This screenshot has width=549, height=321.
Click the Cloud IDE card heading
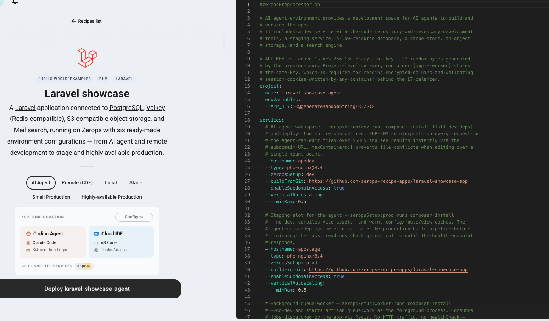pyautogui.click(x=112, y=234)
